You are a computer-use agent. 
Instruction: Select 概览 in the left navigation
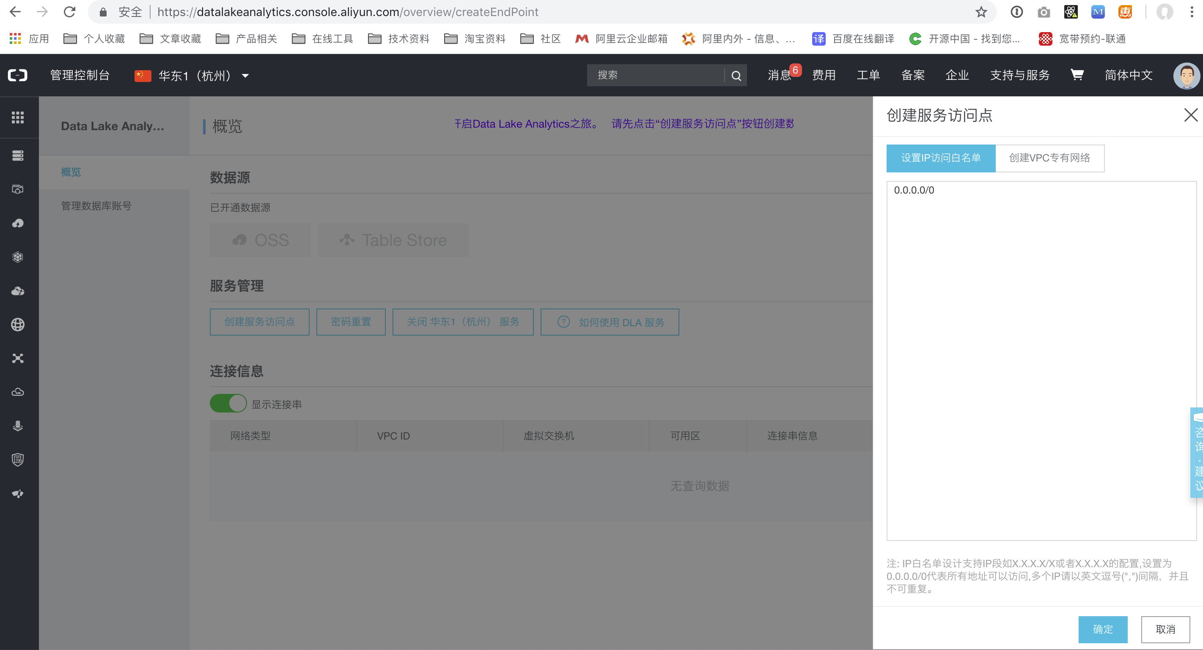pos(71,172)
